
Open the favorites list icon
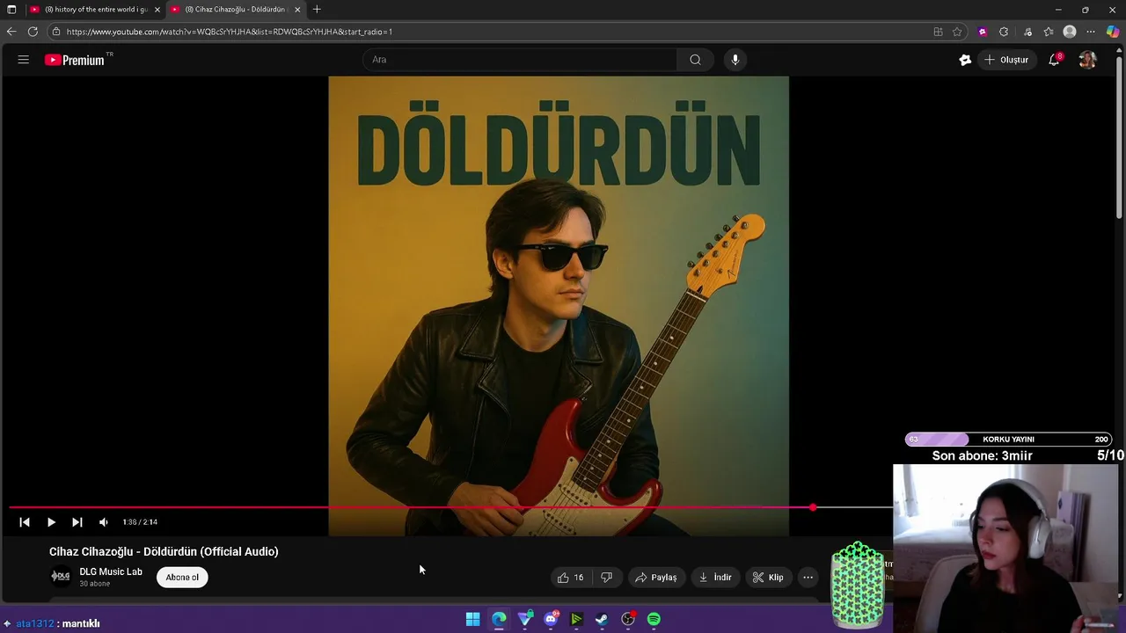1049,32
